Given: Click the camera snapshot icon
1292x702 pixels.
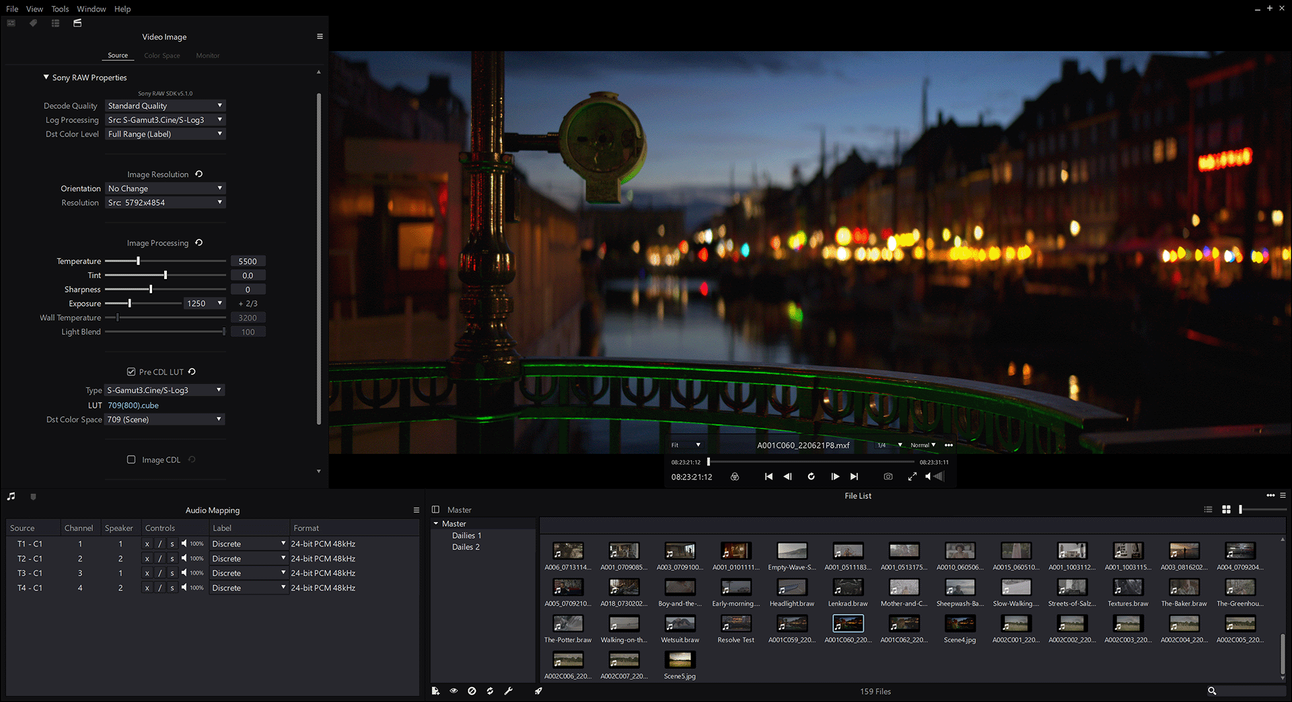Looking at the screenshot, I should pyautogui.click(x=888, y=477).
